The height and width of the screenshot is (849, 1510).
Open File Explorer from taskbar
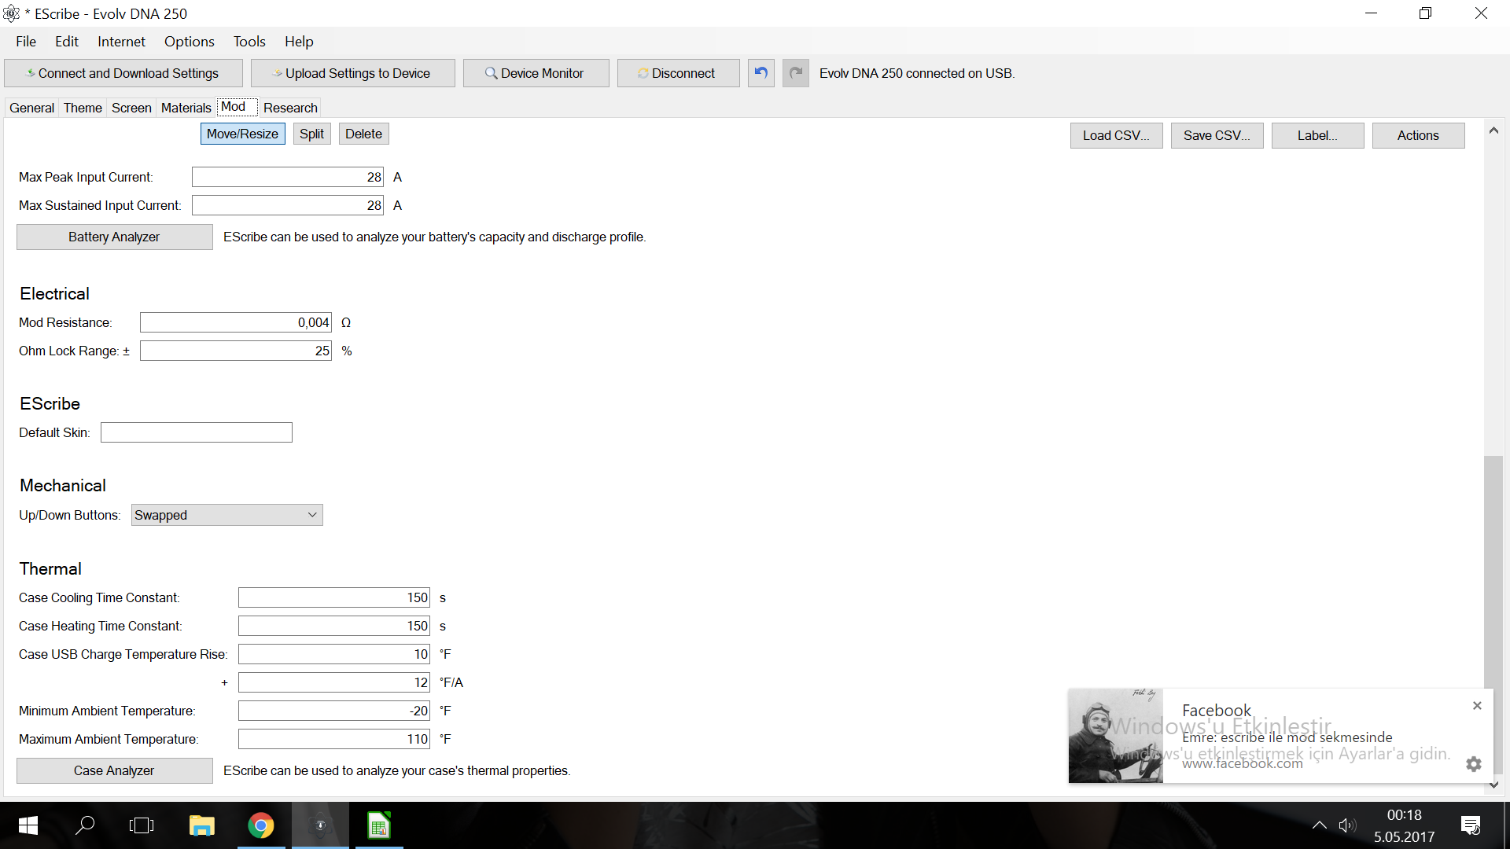coord(202,825)
